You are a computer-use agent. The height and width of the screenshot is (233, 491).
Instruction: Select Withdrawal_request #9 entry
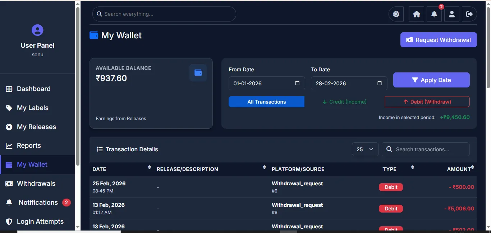coord(297,187)
